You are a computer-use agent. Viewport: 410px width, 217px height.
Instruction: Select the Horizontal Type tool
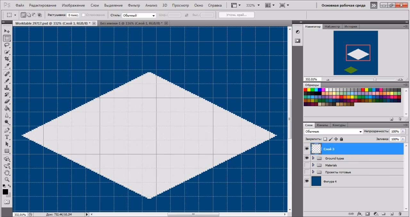[x=7, y=137]
